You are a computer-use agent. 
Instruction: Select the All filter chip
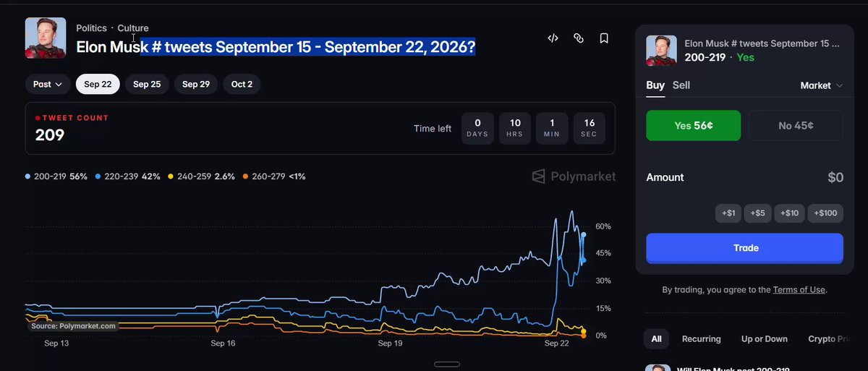coord(656,338)
